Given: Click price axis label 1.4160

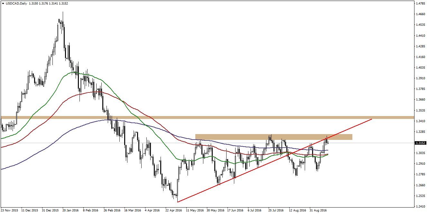Looking at the screenshot, I should pyautogui.click(x=421, y=57).
